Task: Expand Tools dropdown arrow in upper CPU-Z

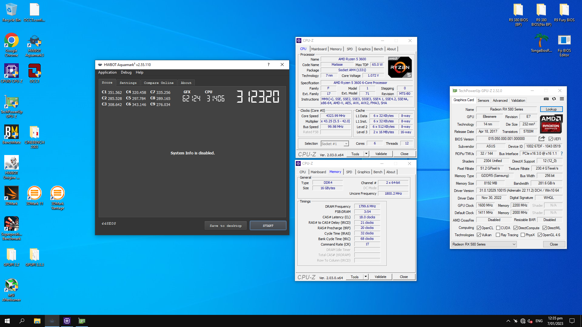Action: 366,154
